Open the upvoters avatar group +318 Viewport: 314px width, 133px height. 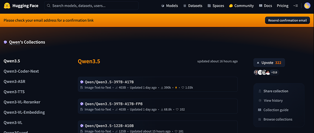point(266,72)
